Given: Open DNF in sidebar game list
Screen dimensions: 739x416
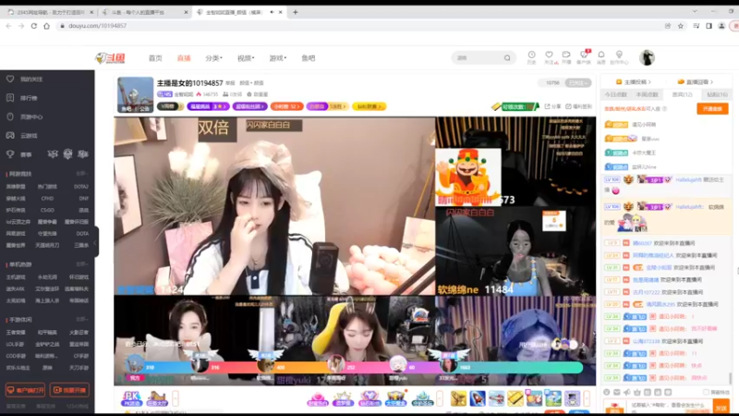Looking at the screenshot, I should tap(83, 199).
